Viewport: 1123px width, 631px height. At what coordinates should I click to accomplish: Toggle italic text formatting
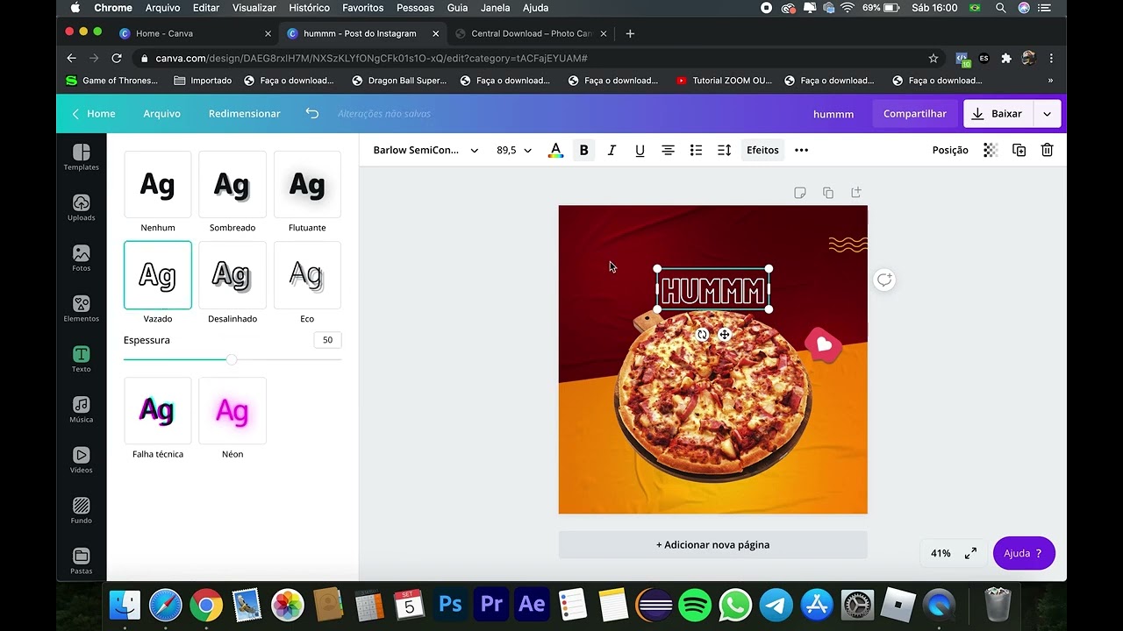pyautogui.click(x=612, y=150)
